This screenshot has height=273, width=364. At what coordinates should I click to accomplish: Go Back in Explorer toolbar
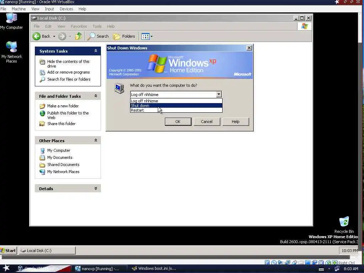tap(42, 36)
